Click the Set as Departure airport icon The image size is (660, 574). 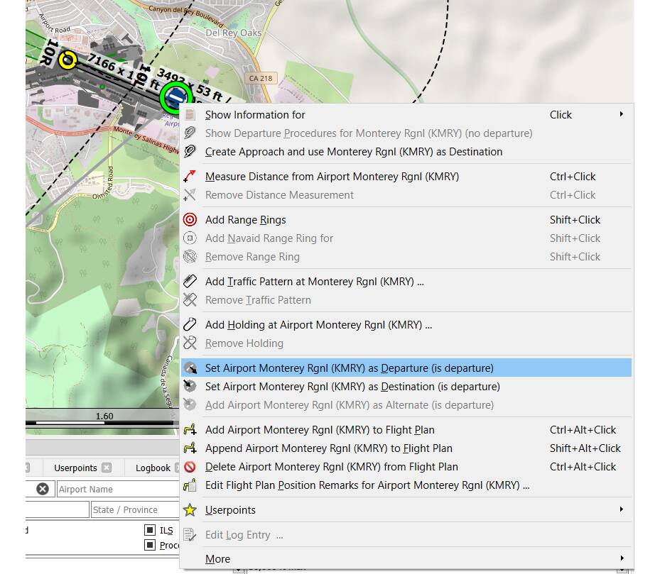pyautogui.click(x=190, y=368)
